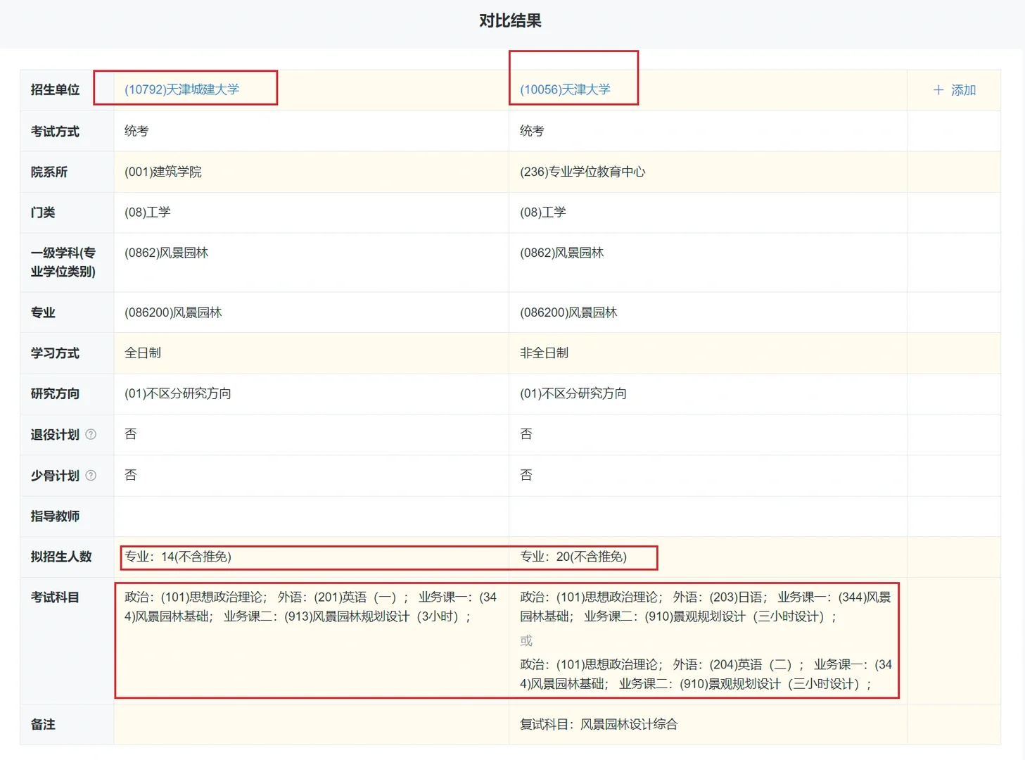
Task: Click the plus icon beside 添加
Action: [938, 90]
